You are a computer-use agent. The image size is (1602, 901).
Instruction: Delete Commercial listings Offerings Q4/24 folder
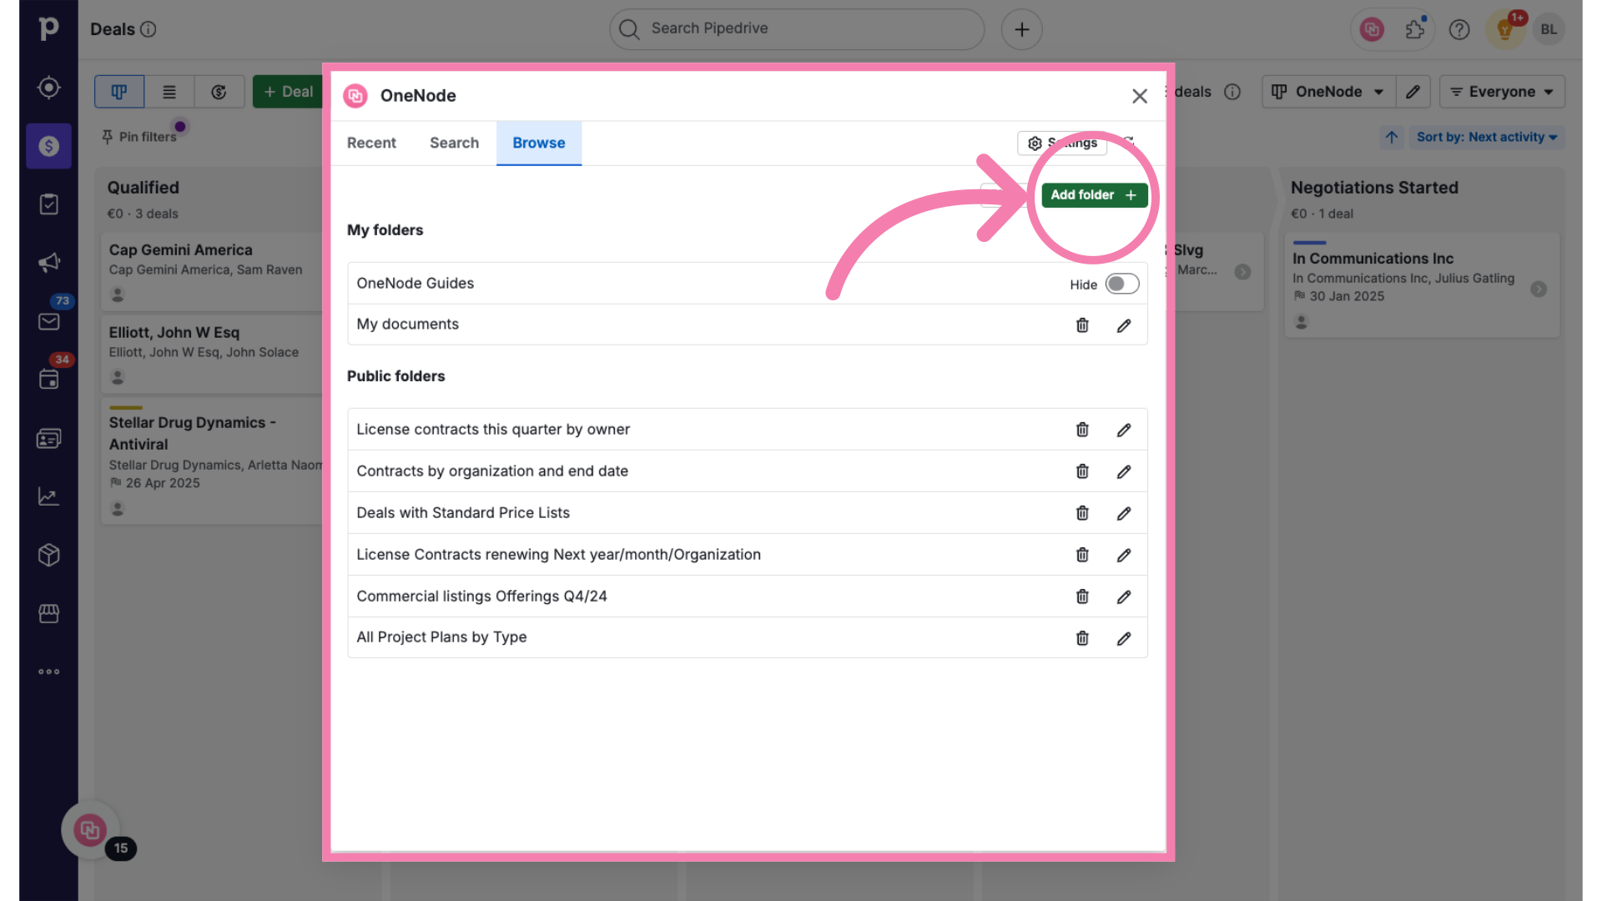tap(1082, 596)
